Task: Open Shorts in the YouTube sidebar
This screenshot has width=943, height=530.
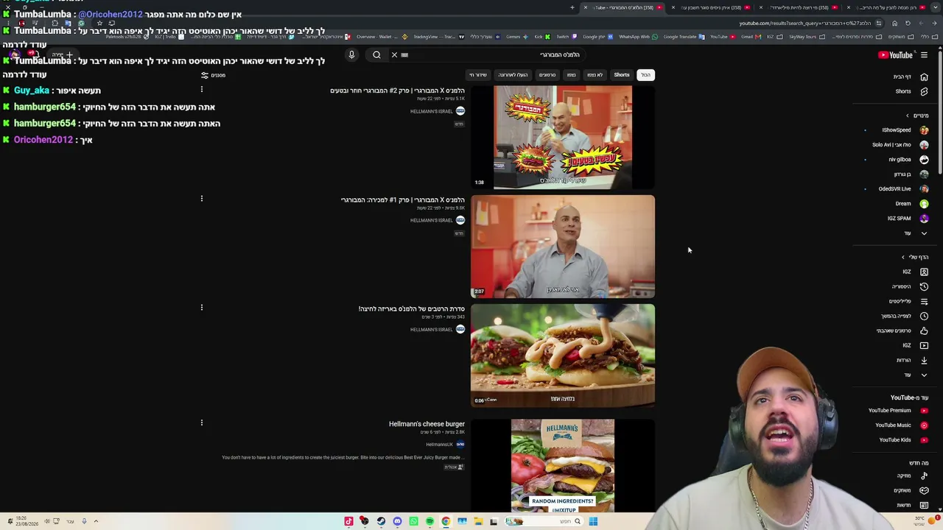Action: (x=910, y=91)
